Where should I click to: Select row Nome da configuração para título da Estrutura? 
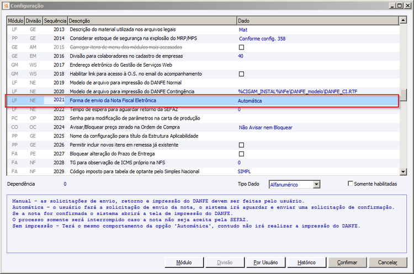coord(203,136)
